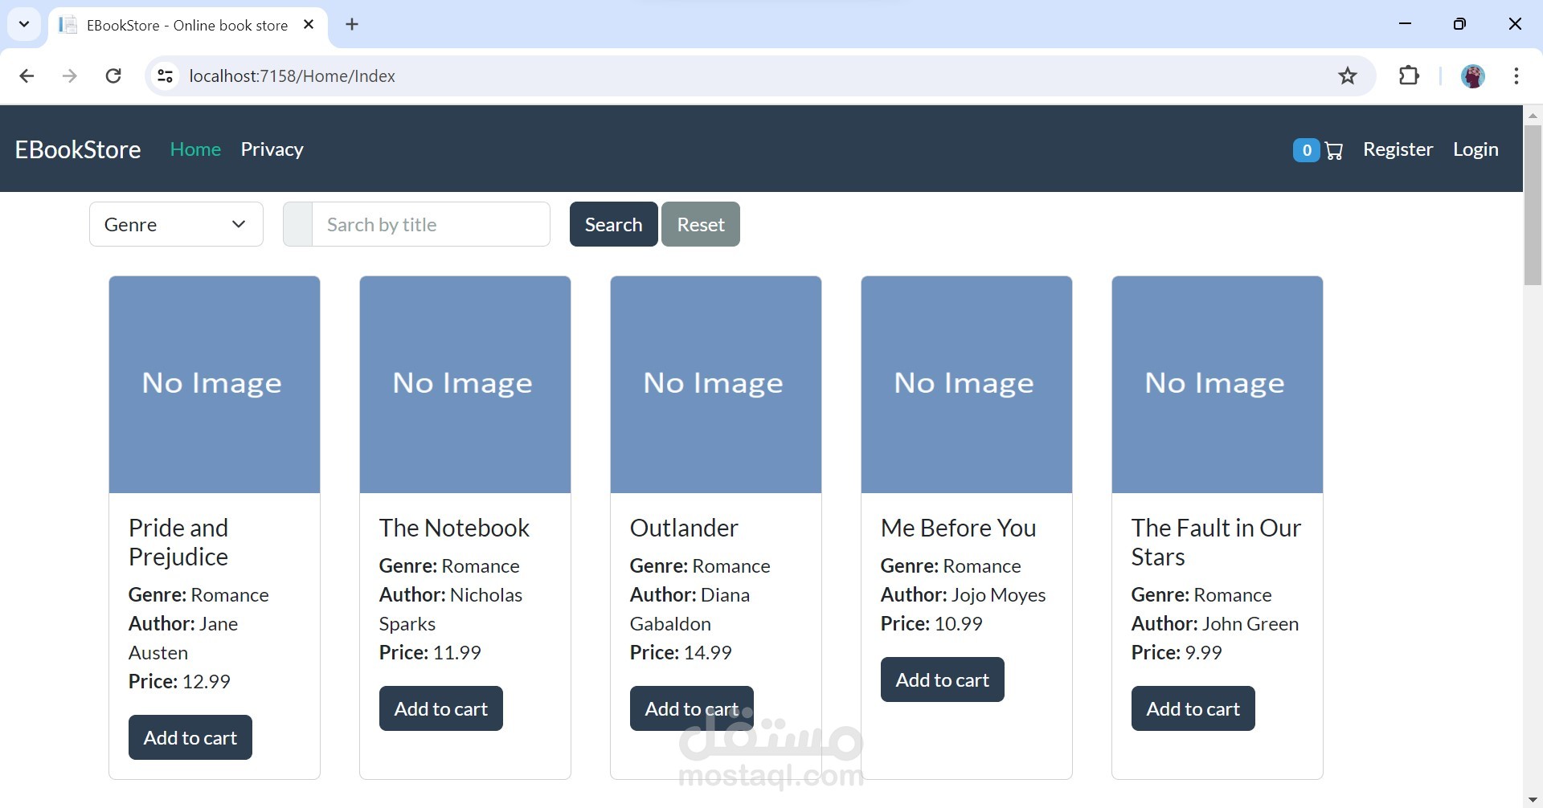Click the Price 11.99 text
The image size is (1543, 808).
430,652
